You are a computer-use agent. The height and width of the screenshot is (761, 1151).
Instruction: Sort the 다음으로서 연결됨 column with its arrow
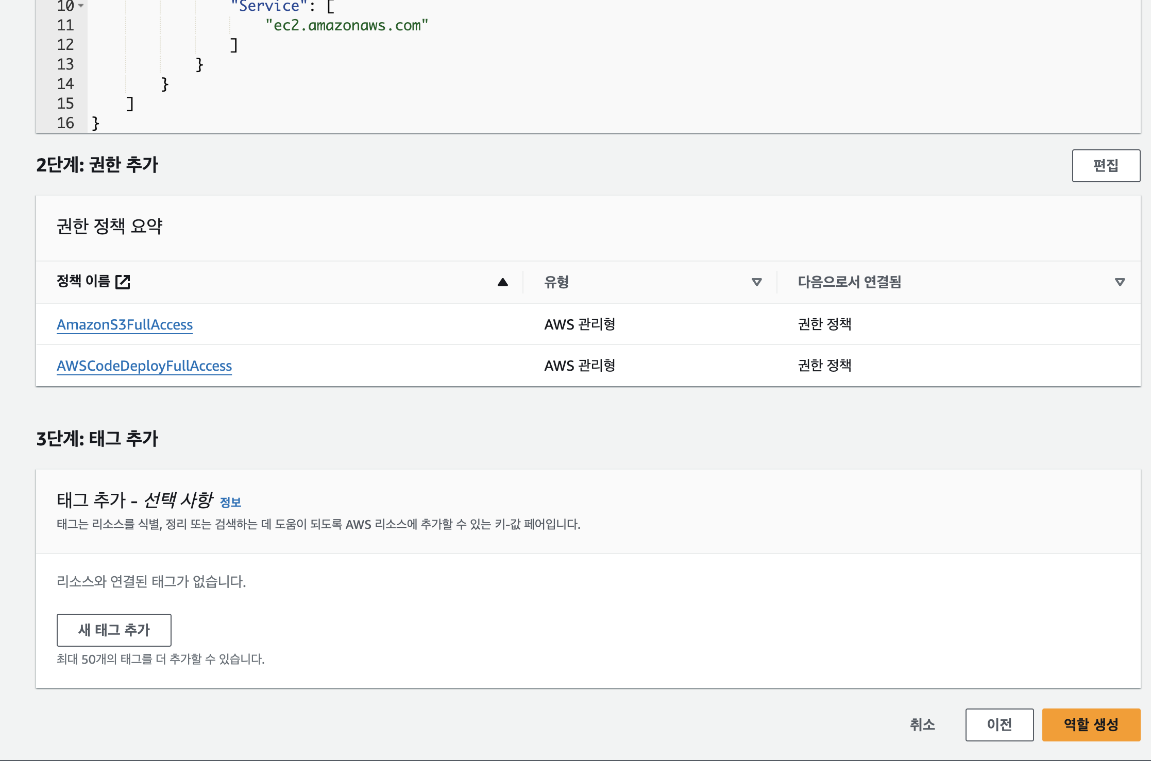point(1120,282)
